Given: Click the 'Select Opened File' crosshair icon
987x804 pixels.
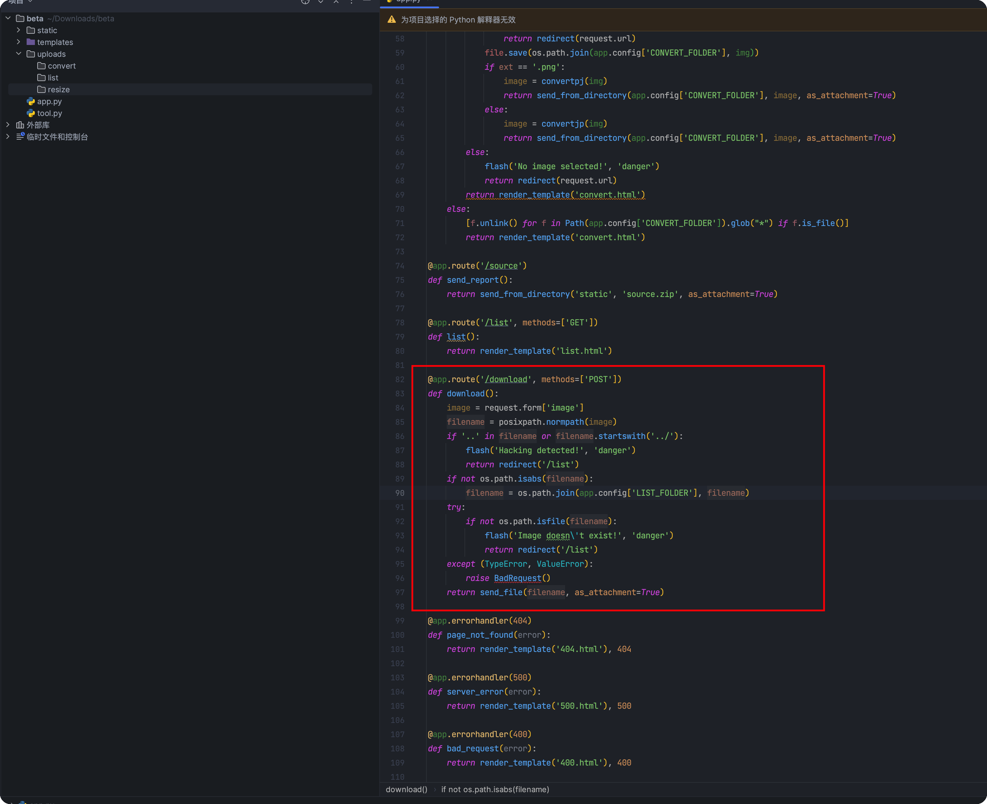Looking at the screenshot, I should (x=305, y=2).
